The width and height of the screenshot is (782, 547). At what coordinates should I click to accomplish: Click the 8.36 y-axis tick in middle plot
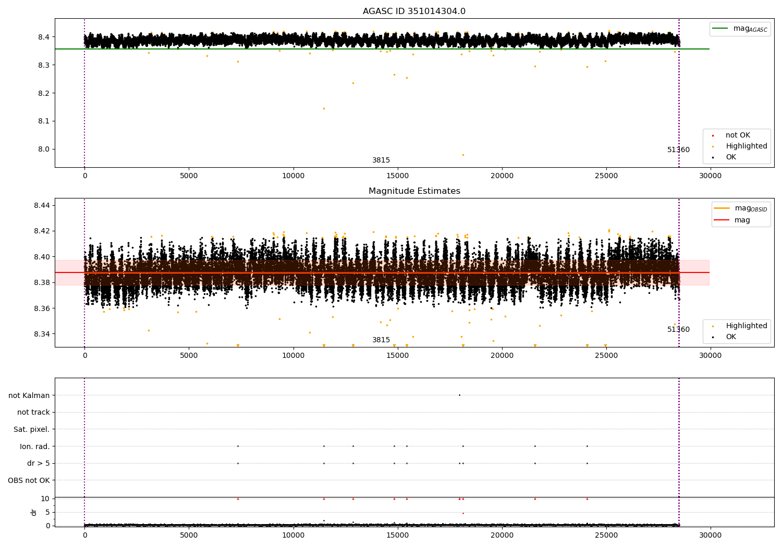tap(42, 308)
